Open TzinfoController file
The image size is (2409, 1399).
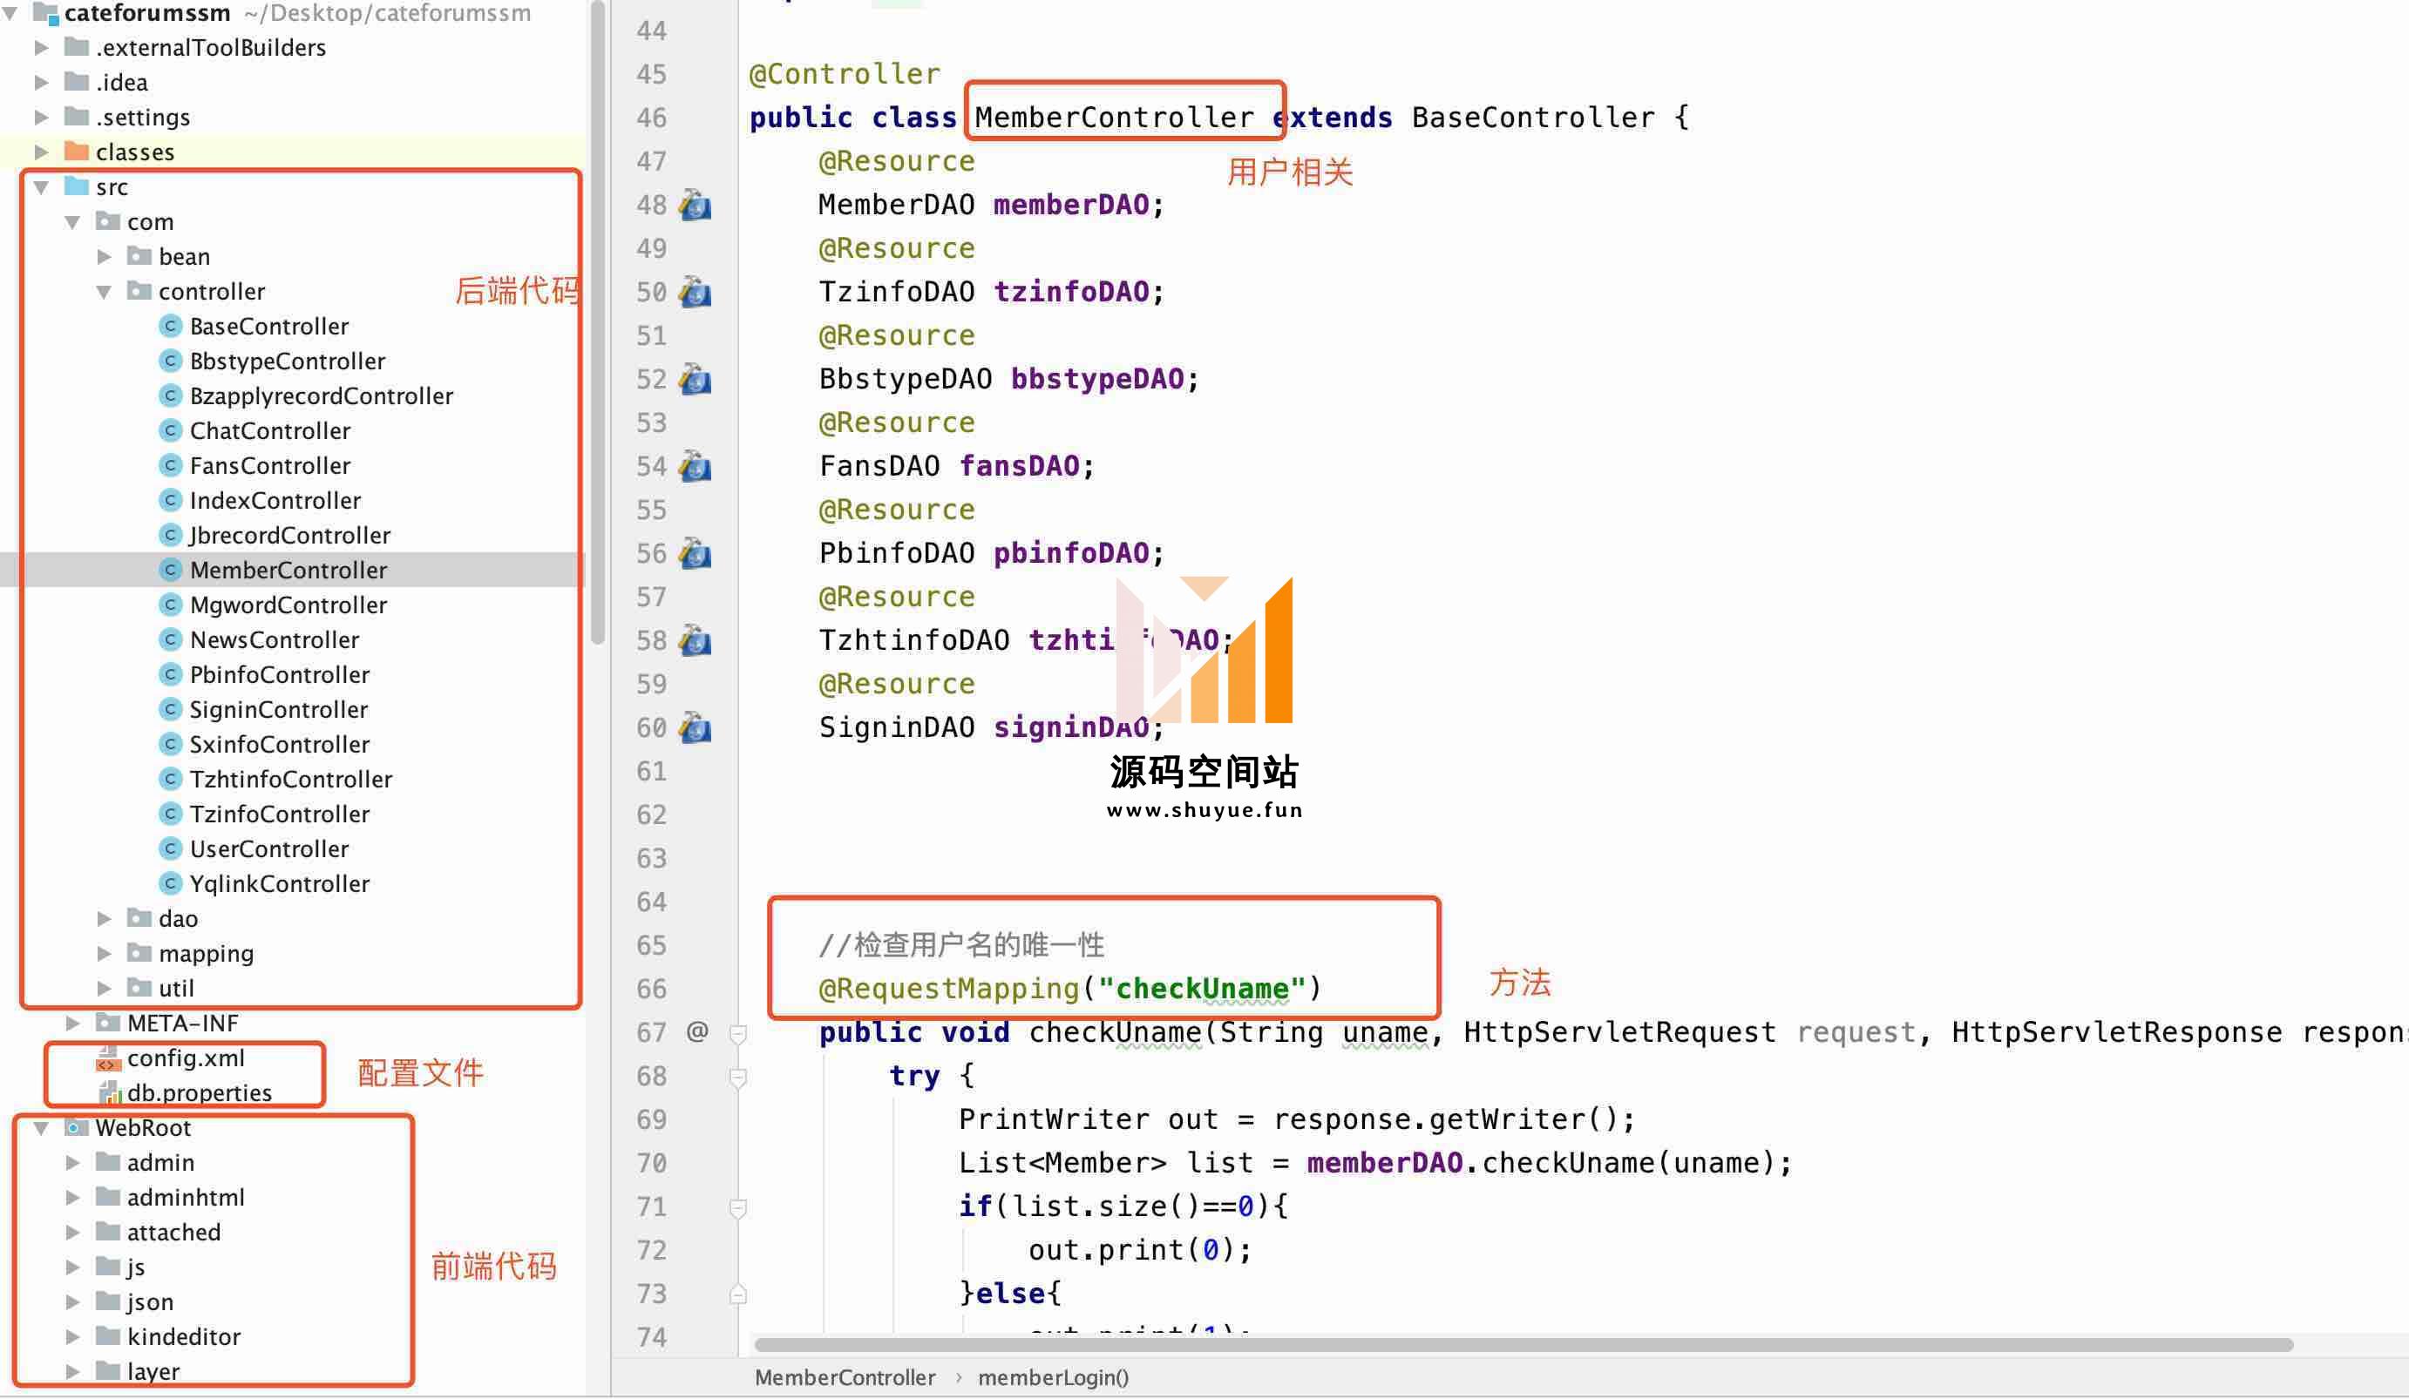[x=279, y=814]
